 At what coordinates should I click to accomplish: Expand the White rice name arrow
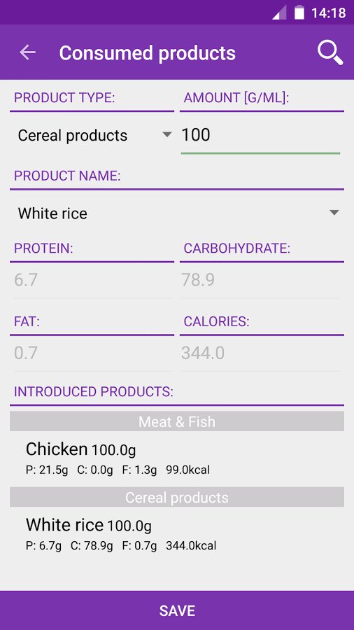(334, 213)
